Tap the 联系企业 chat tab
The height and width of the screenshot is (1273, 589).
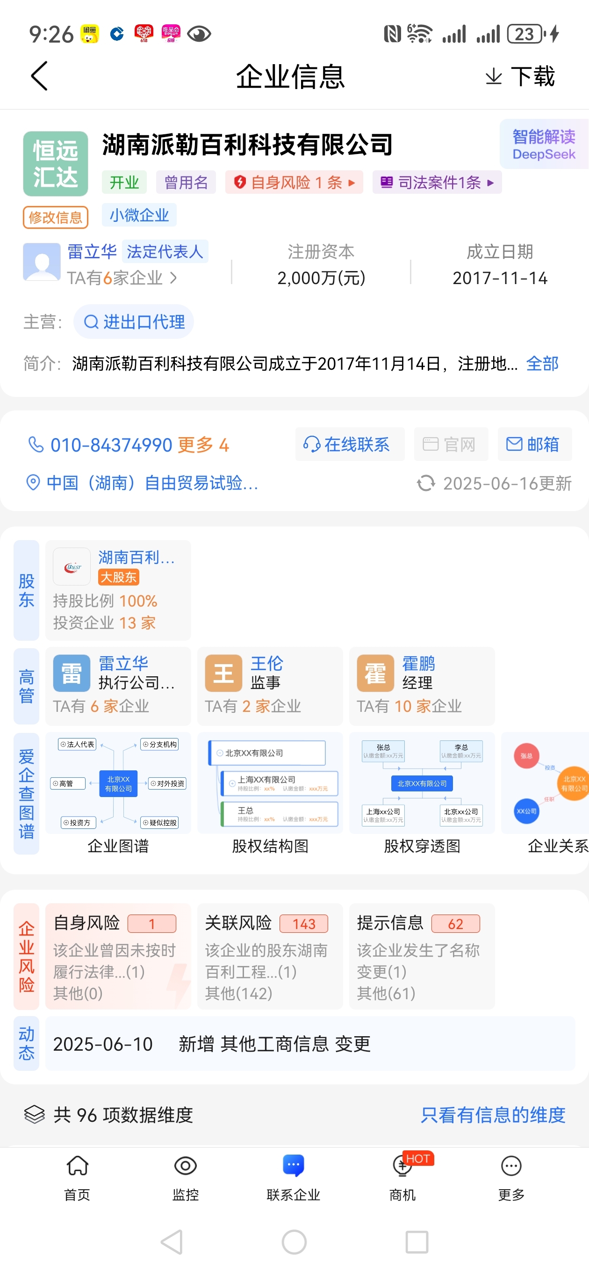294,1178
